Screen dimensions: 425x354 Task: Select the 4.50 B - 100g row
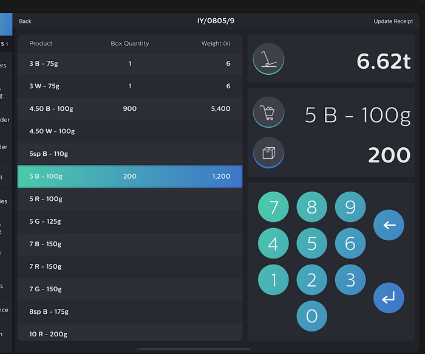coord(130,109)
